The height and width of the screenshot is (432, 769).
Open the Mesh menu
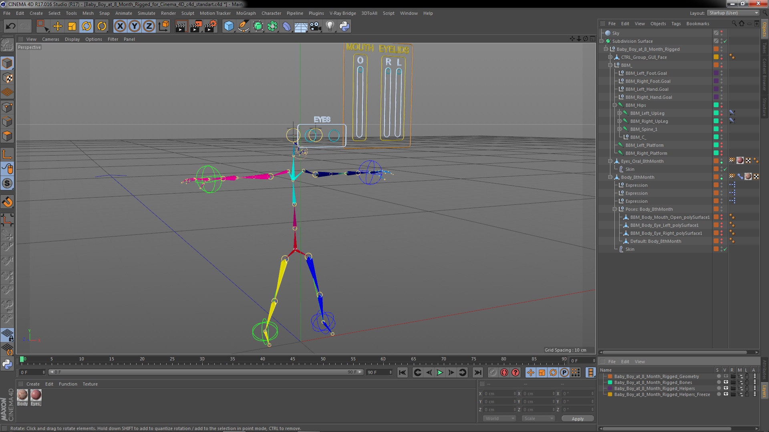click(x=88, y=13)
